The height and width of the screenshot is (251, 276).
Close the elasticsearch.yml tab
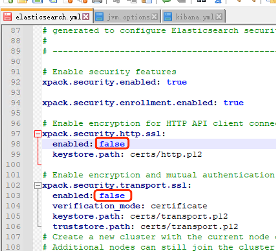(x=86, y=17)
